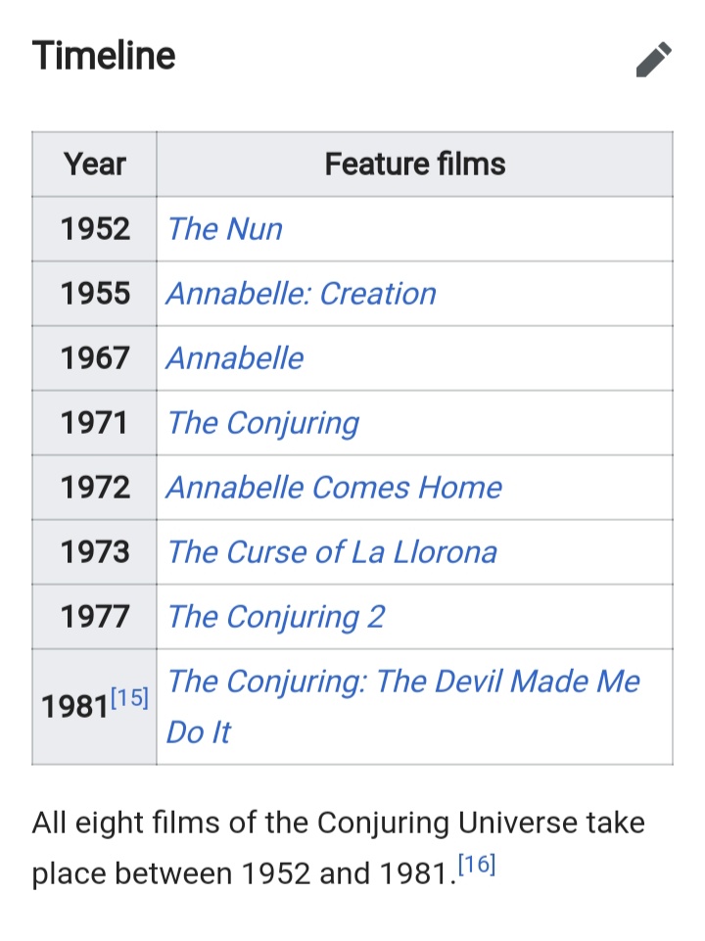Open The Conjuring 2 article
The width and height of the screenshot is (705, 941).
coord(277,617)
